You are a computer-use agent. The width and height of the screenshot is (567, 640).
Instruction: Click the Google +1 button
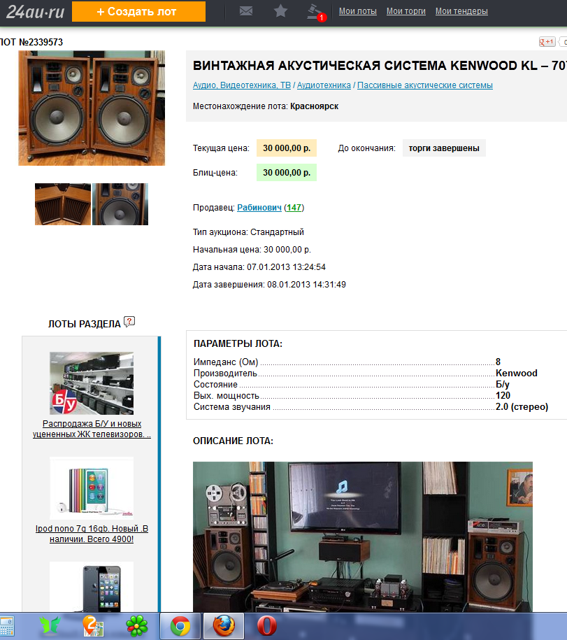[x=547, y=42]
